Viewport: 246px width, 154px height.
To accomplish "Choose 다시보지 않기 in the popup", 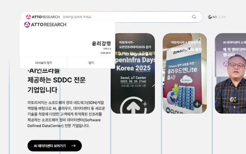I will point(43,63).
